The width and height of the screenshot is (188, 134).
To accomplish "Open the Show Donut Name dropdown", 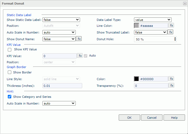I will pyautogui.click(x=59, y=39).
